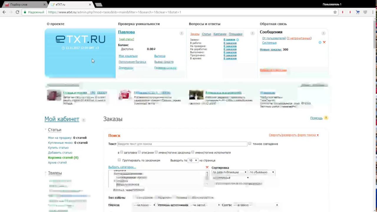The width and height of the screenshot is (377, 212).
Task: Select the Площадки tab
Action: (236, 34)
